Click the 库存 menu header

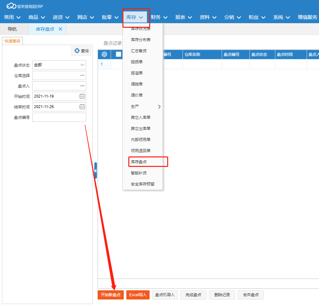click(x=135, y=17)
